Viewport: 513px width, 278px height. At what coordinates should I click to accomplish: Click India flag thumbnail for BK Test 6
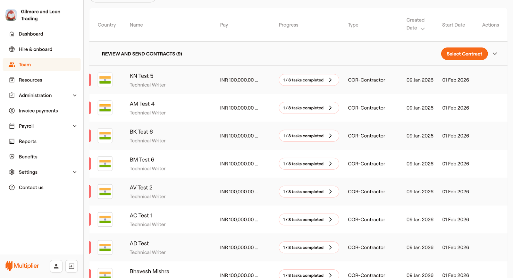click(105, 136)
